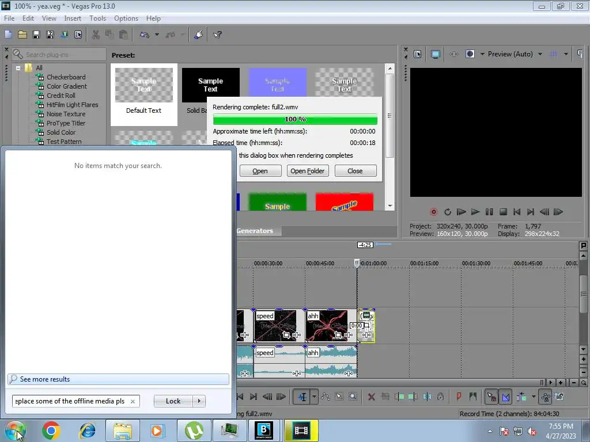Insert a Marker with orange flag icon

pyautogui.click(x=459, y=397)
